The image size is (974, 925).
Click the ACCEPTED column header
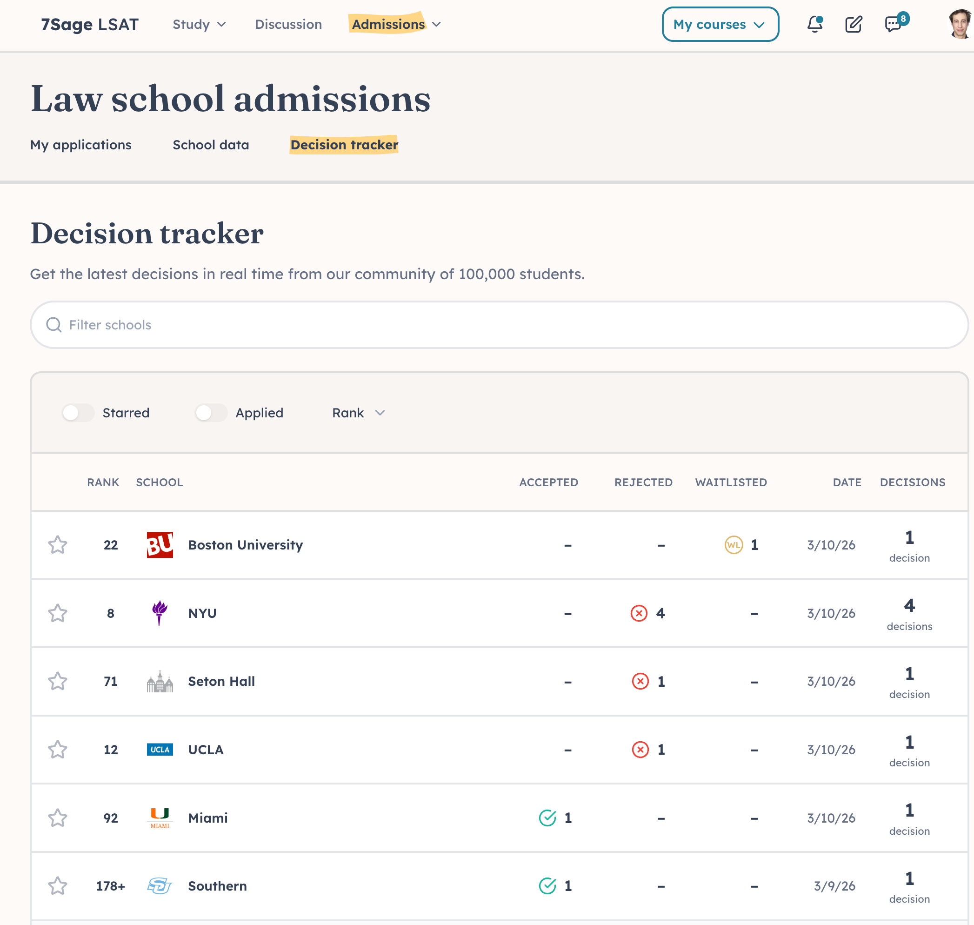coord(548,482)
